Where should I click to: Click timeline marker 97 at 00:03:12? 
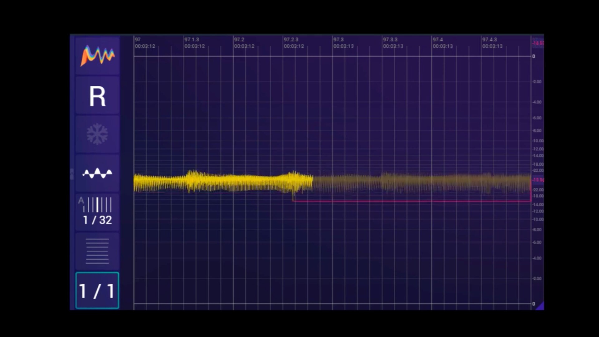(144, 43)
